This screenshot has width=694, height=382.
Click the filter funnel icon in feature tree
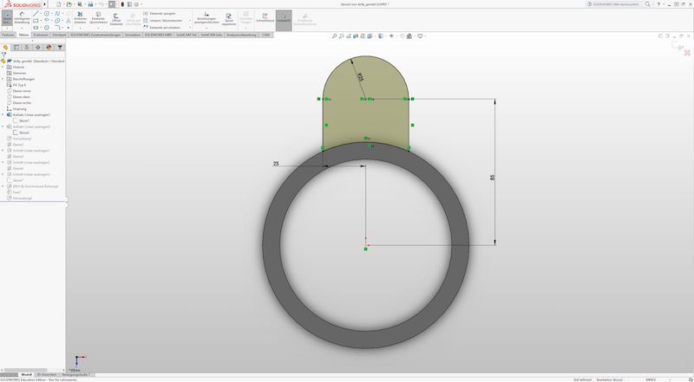[3, 55]
